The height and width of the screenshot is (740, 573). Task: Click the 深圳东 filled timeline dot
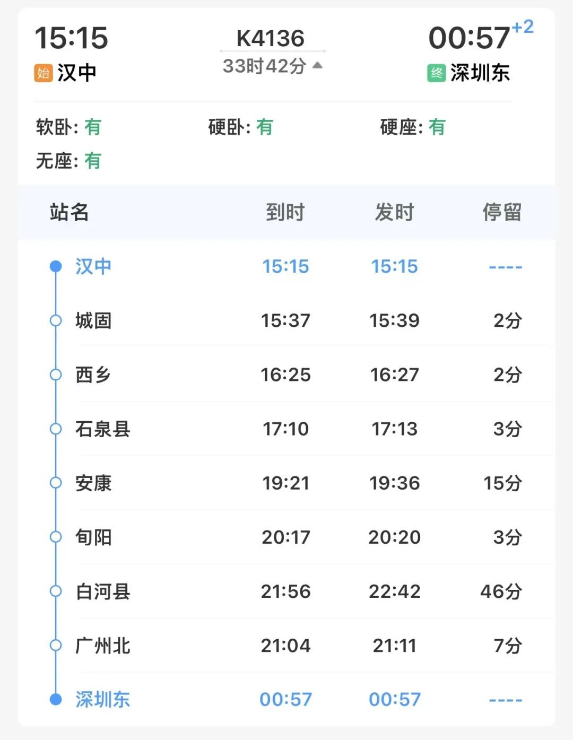tap(56, 699)
